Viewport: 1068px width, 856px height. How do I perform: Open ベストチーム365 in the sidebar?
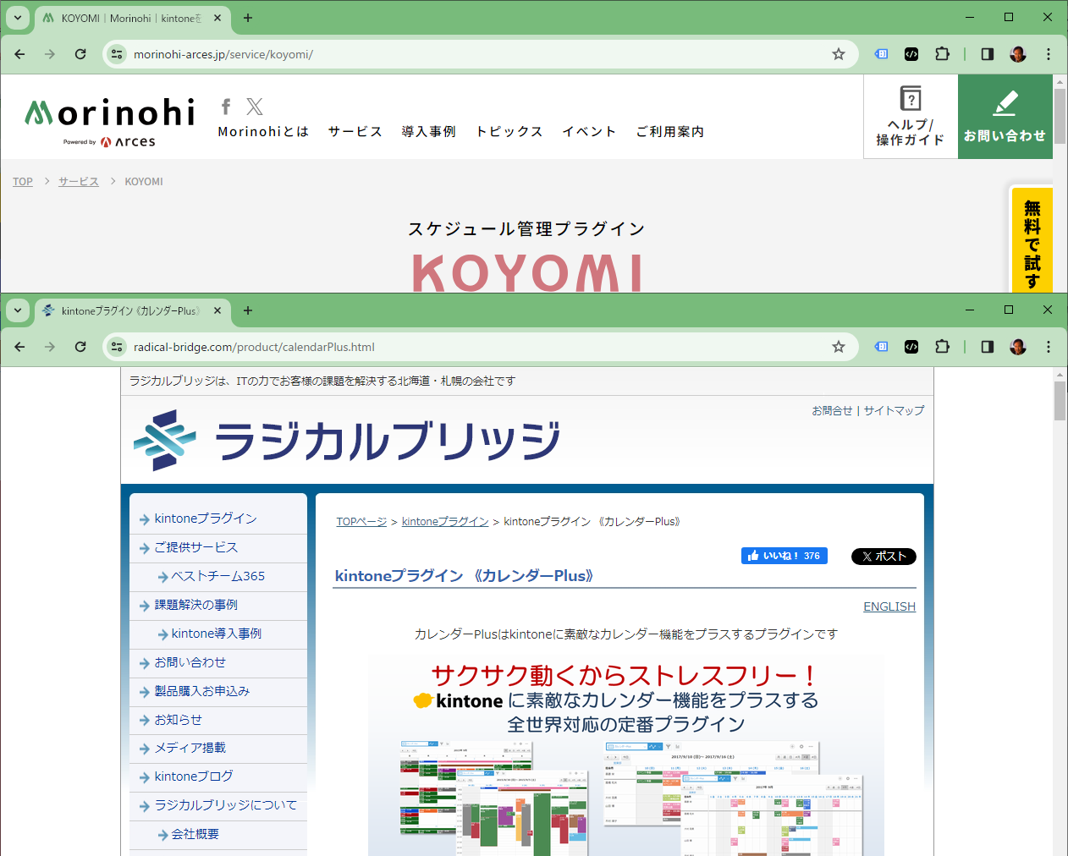pos(218,577)
